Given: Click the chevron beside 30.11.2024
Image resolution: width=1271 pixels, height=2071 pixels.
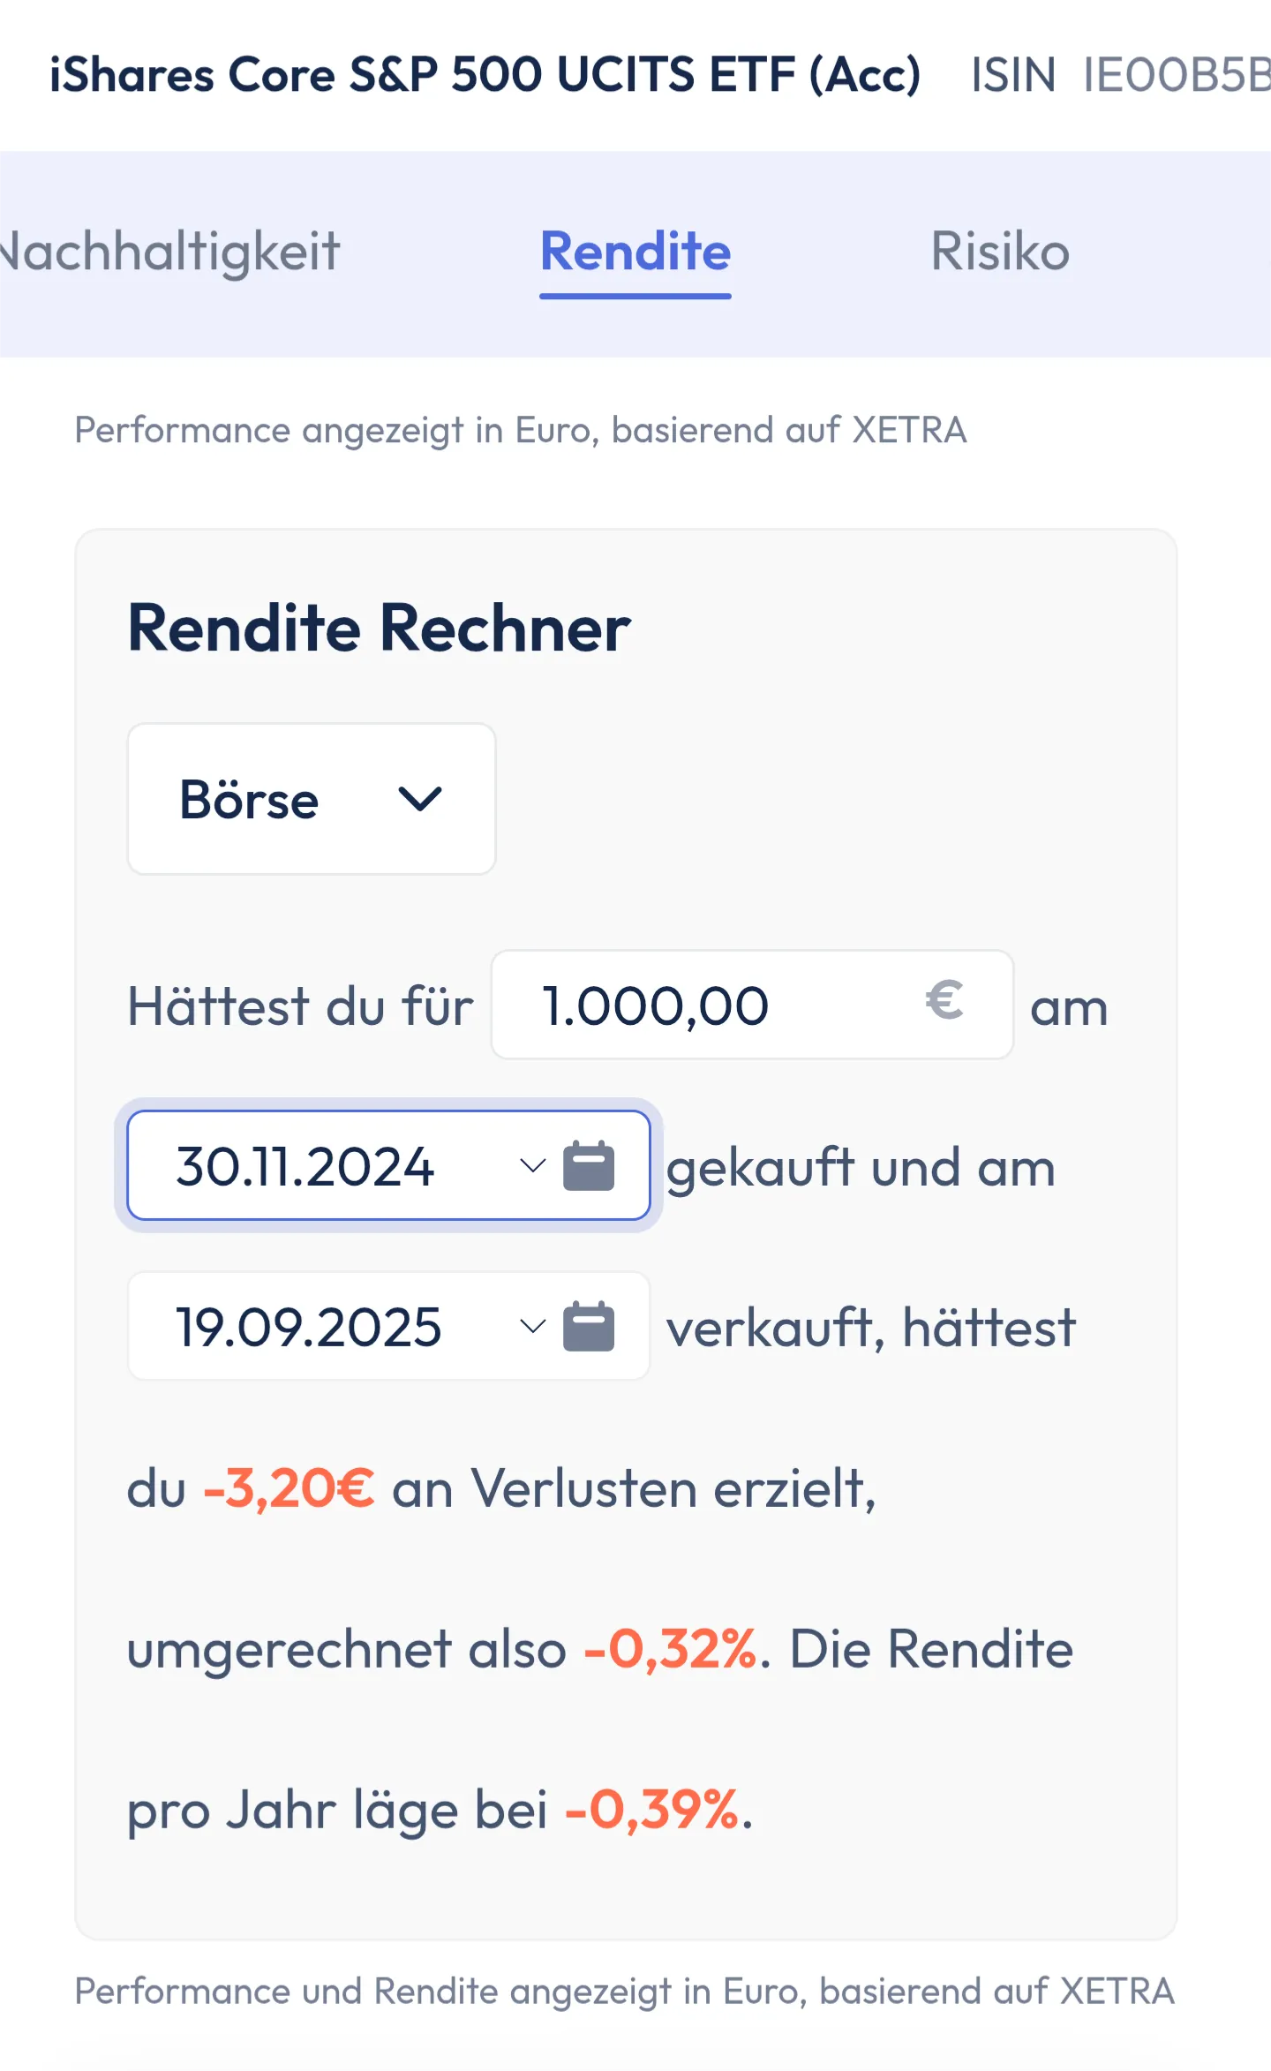Looking at the screenshot, I should tap(532, 1166).
